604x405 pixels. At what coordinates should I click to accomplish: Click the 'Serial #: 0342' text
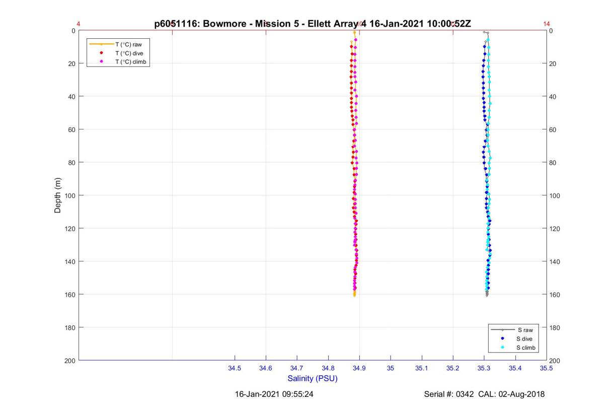[450, 394]
